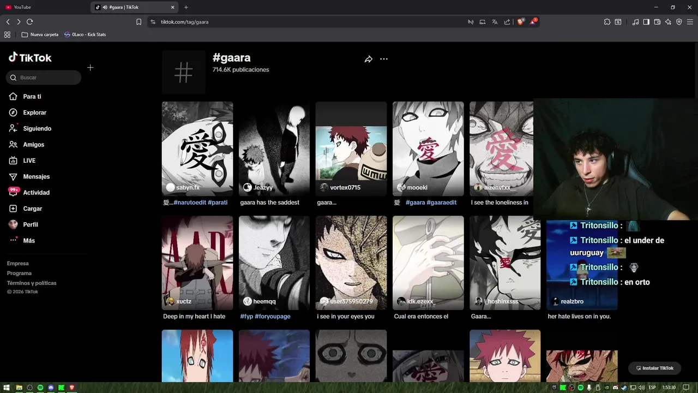The image size is (698, 393).
Task: Click the #narutoedit hashtag link
Action: click(190, 203)
